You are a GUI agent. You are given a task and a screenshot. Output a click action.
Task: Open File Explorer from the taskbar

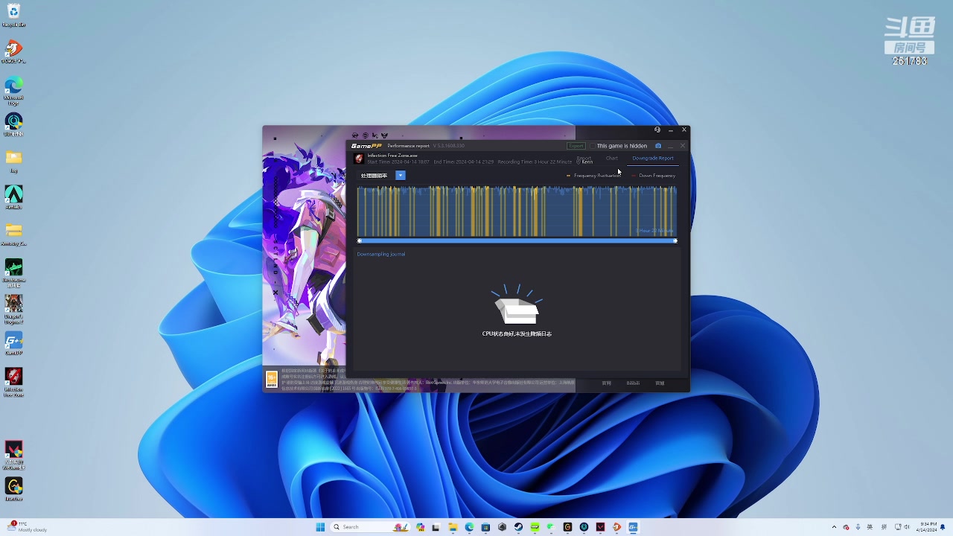coord(453,527)
